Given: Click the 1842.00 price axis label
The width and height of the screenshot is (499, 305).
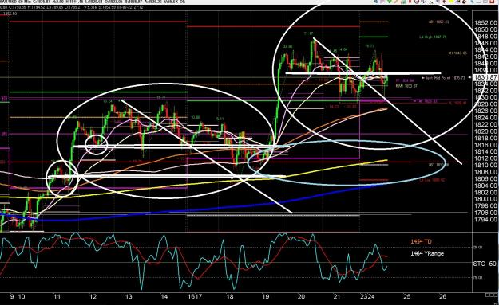Looking at the screenshot, I should 485,57.
